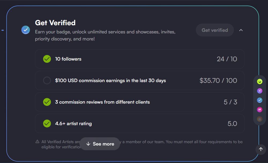The height and width of the screenshot is (163, 268).
Task: Click the Get Verified heading
Action: pyautogui.click(x=55, y=23)
